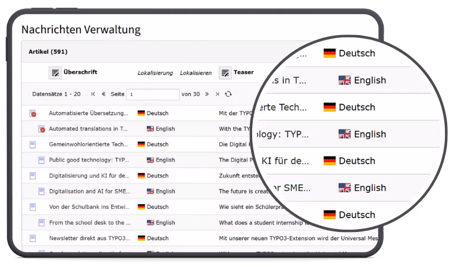Go to first page of records

(93, 94)
